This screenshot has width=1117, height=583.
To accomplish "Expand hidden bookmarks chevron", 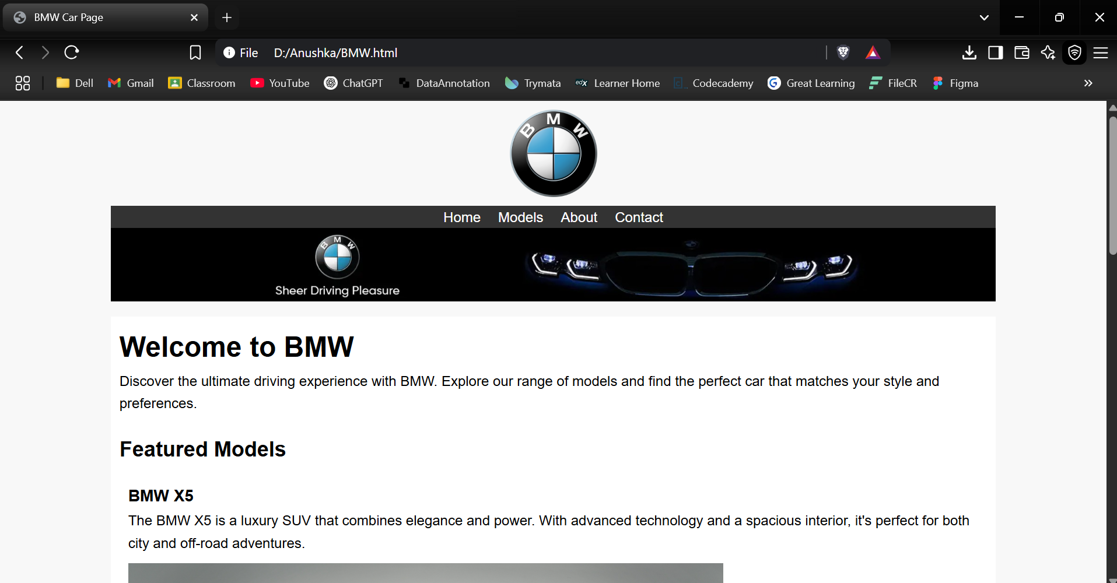I will pyautogui.click(x=1088, y=83).
